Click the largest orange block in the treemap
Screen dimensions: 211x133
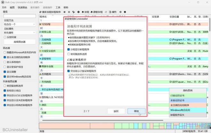[x=65, y=126]
